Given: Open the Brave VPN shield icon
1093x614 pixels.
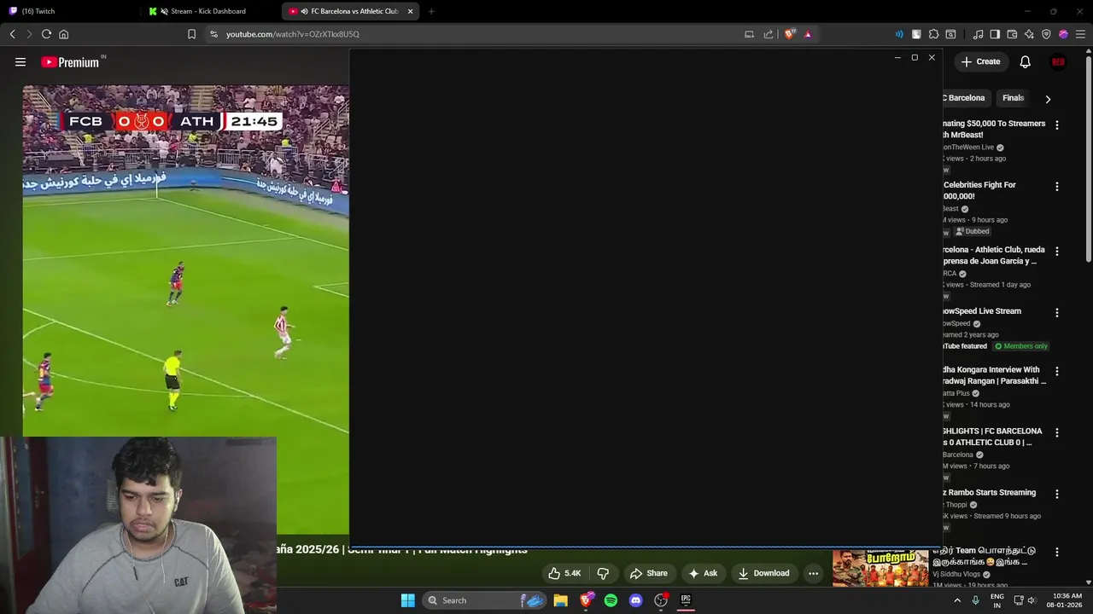Looking at the screenshot, I should click(1046, 34).
